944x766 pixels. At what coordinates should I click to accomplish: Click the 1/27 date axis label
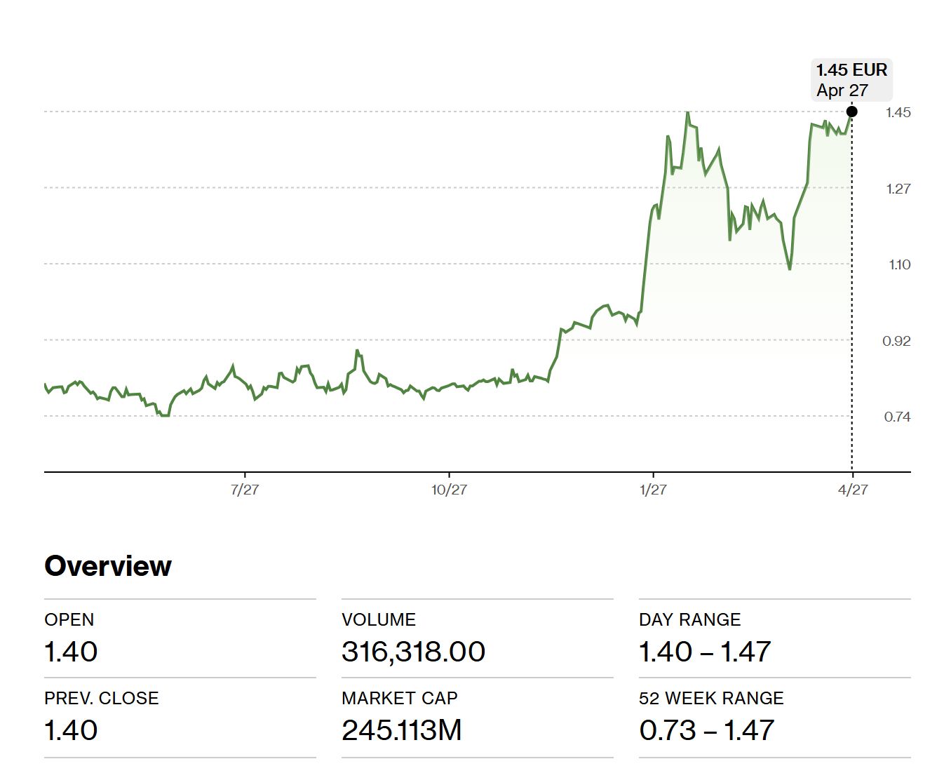point(653,490)
